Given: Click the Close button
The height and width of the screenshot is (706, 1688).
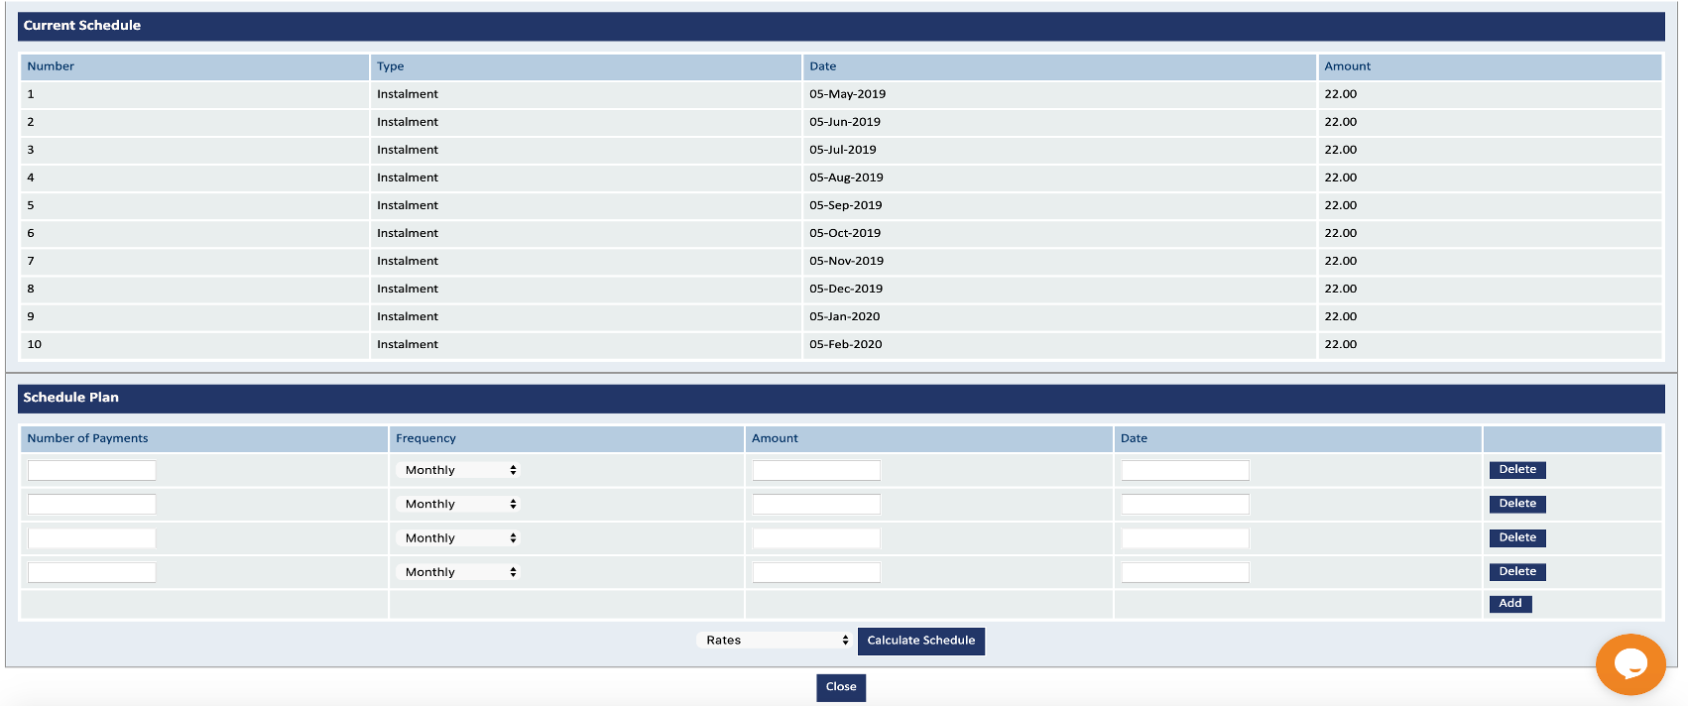Looking at the screenshot, I should pos(841,687).
